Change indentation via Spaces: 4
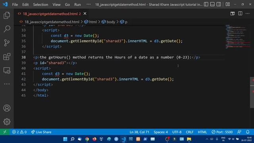This screenshot has height=143, width=254. 161,132
